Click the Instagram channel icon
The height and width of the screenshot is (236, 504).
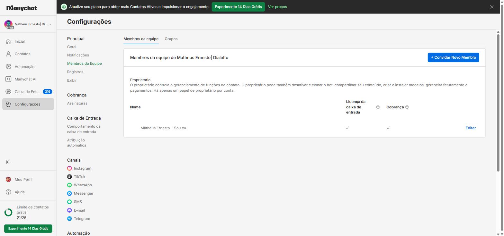(x=69, y=168)
